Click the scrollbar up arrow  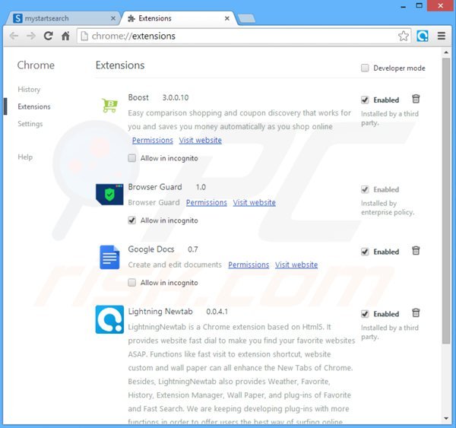[446, 52]
